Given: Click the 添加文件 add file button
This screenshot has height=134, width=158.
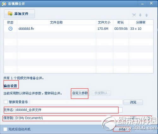Looking at the screenshot, I should [20, 14].
